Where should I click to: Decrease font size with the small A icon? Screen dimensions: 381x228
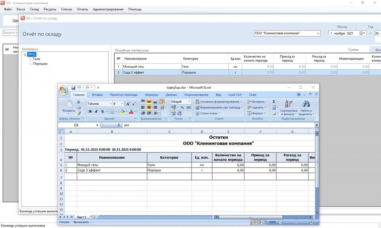coord(134,104)
